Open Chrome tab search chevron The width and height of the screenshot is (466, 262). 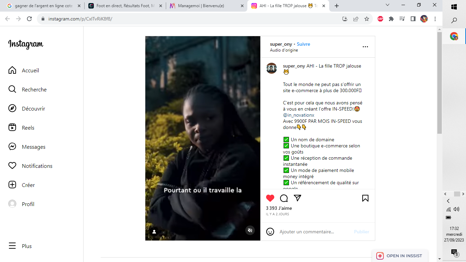point(388,5)
